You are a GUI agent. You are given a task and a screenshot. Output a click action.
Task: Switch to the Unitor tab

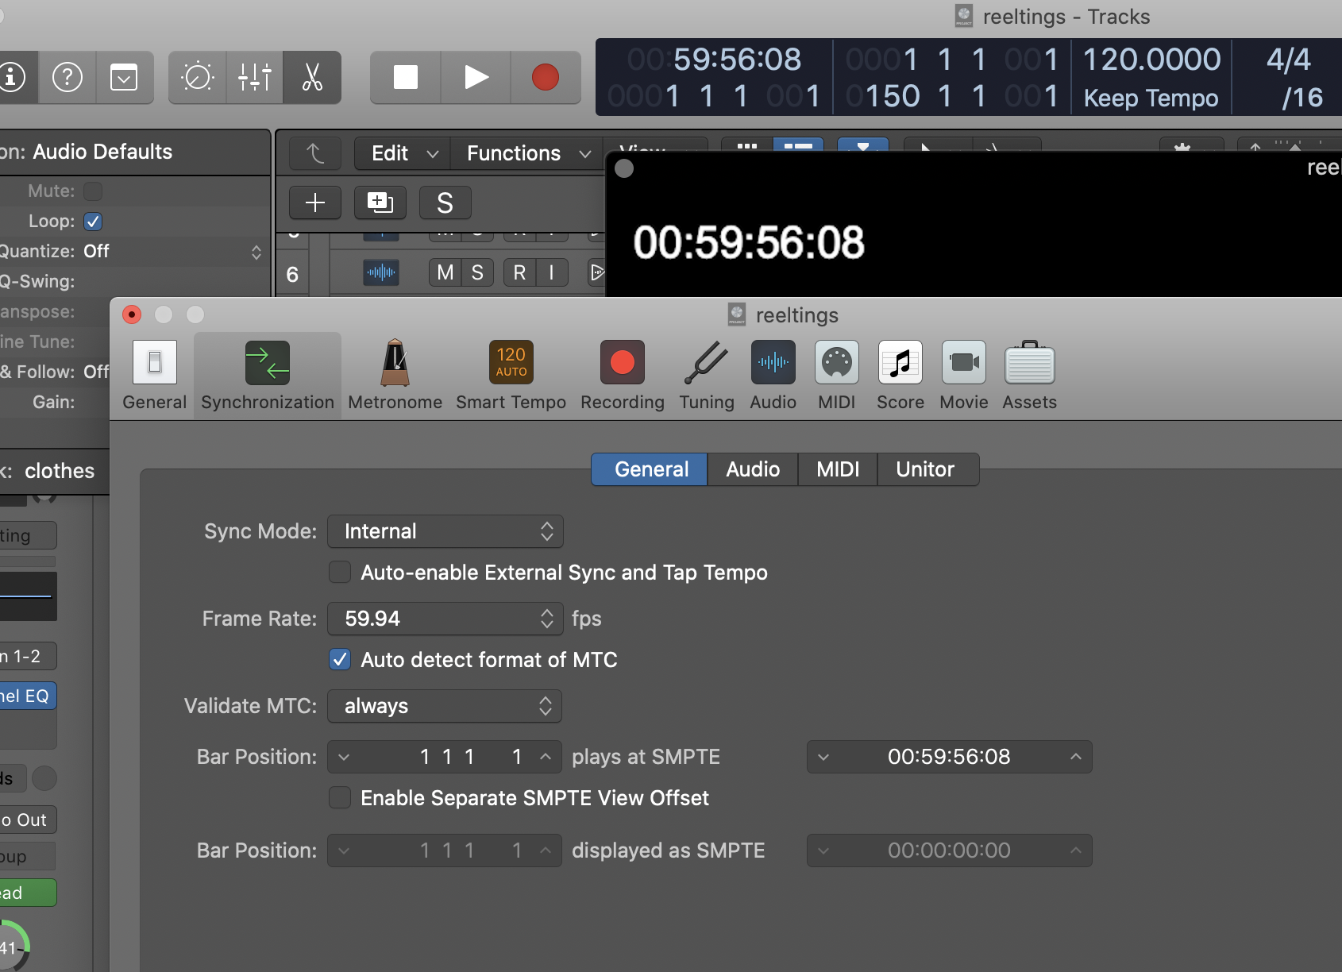point(927,469)
